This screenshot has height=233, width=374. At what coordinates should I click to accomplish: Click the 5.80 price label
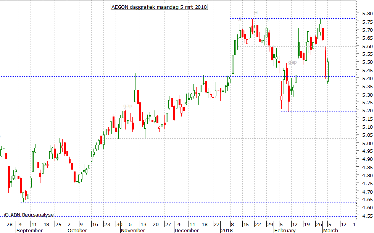pyautogui.click(x=367, y=14)
